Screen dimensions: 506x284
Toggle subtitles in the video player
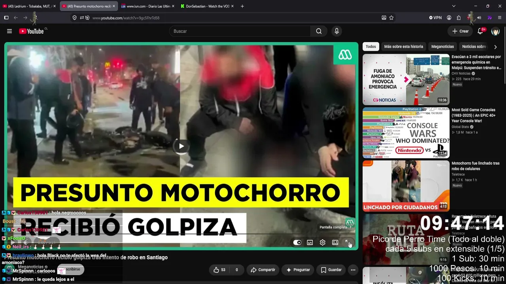[310, 243]
